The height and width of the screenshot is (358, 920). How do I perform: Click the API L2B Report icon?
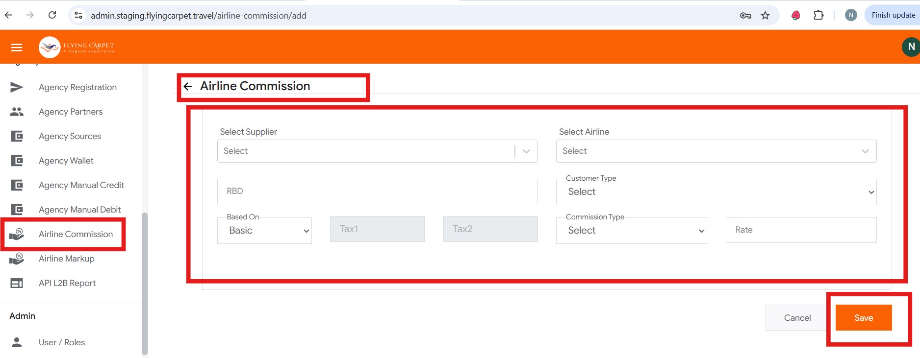[x=17, y=283]
